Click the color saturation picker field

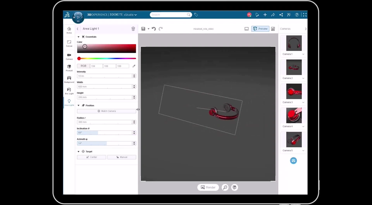click(107, 48)
